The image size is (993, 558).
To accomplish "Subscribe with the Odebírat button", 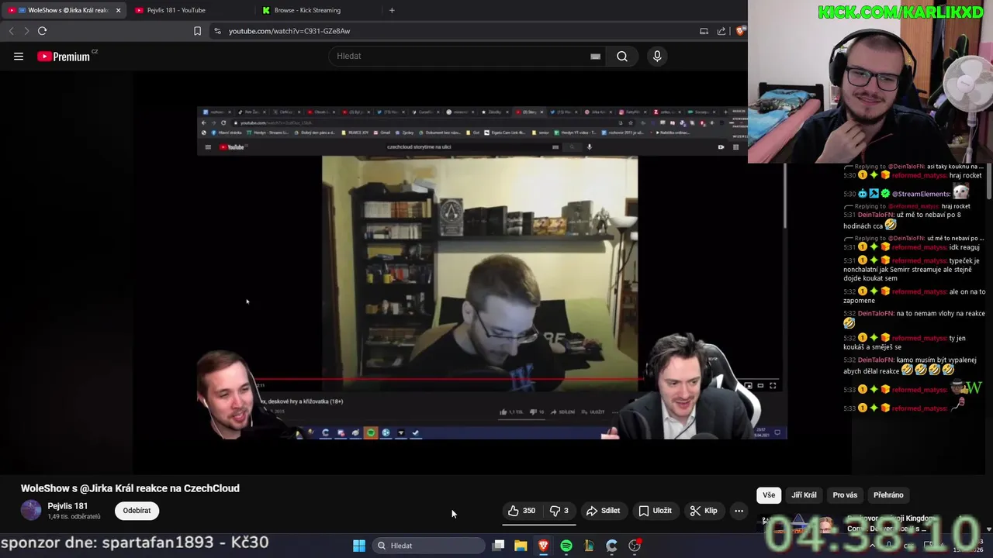I will [137, 511].
